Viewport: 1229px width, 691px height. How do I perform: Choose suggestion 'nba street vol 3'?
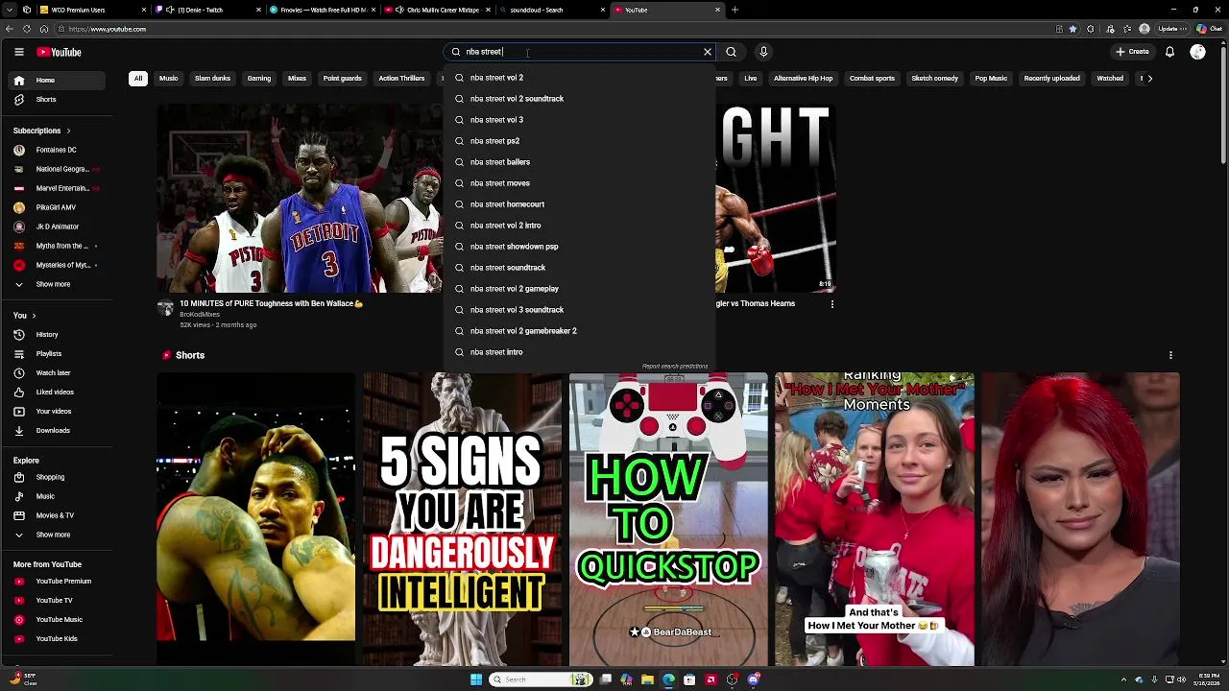click(x=580, y=120)
